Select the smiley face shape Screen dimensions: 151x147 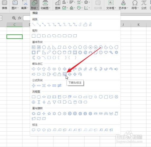coord(101,52)
